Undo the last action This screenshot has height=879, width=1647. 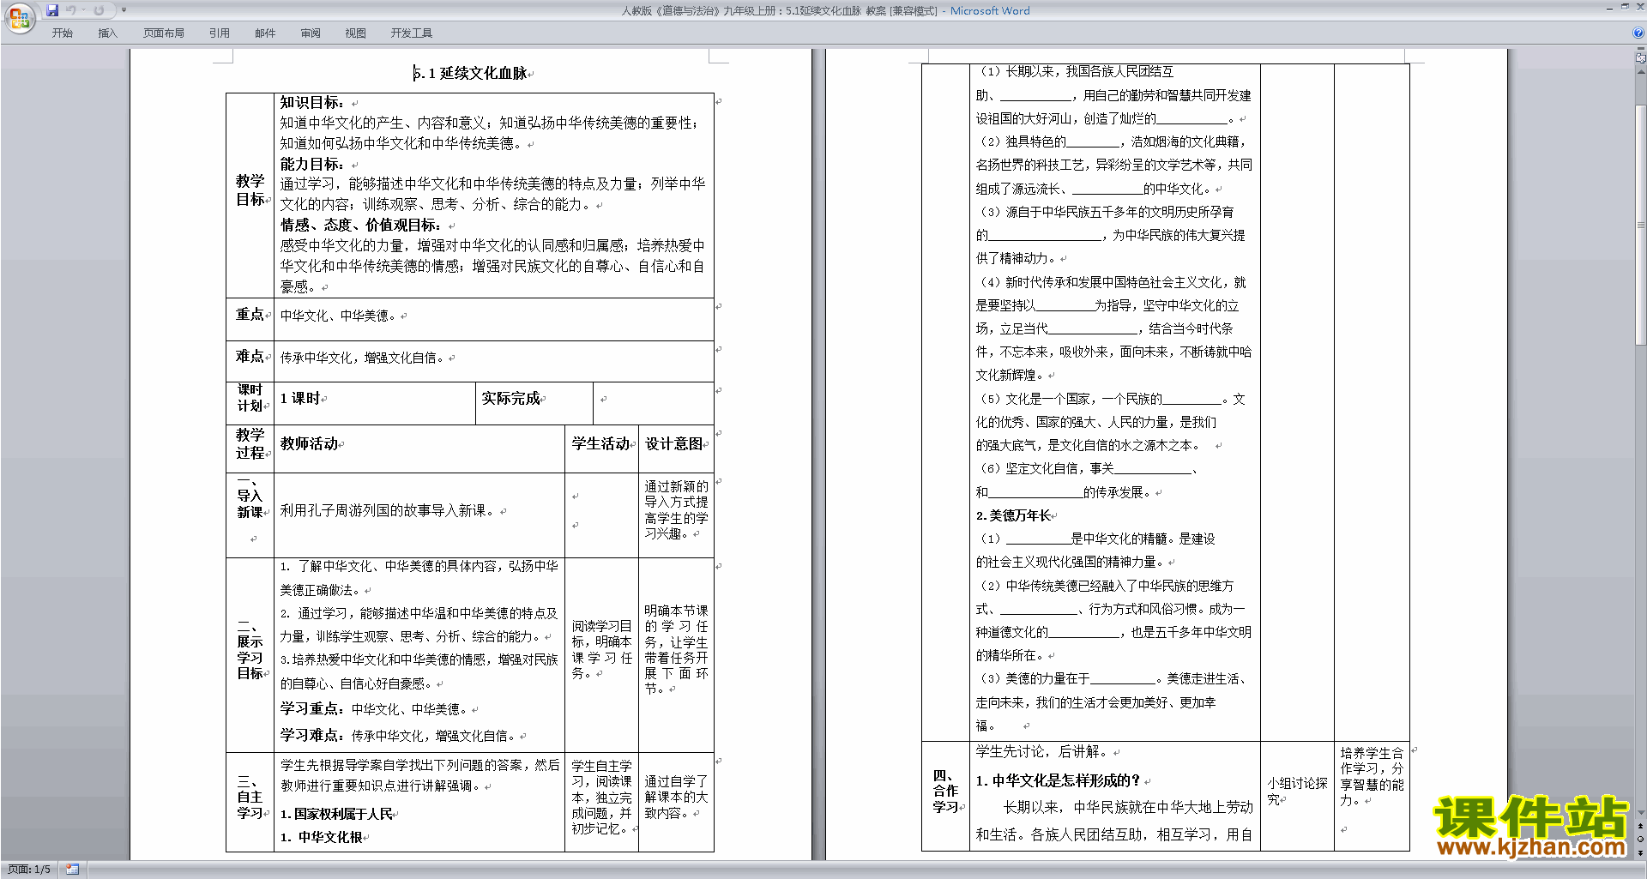[x=71, y=10]
